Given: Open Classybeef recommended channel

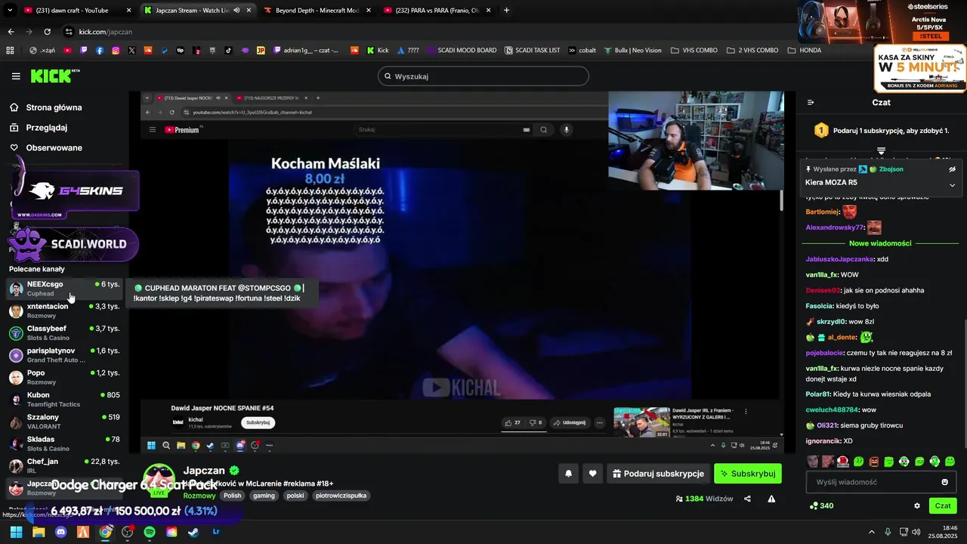Looking at the screenshot, I should [64, 333].
